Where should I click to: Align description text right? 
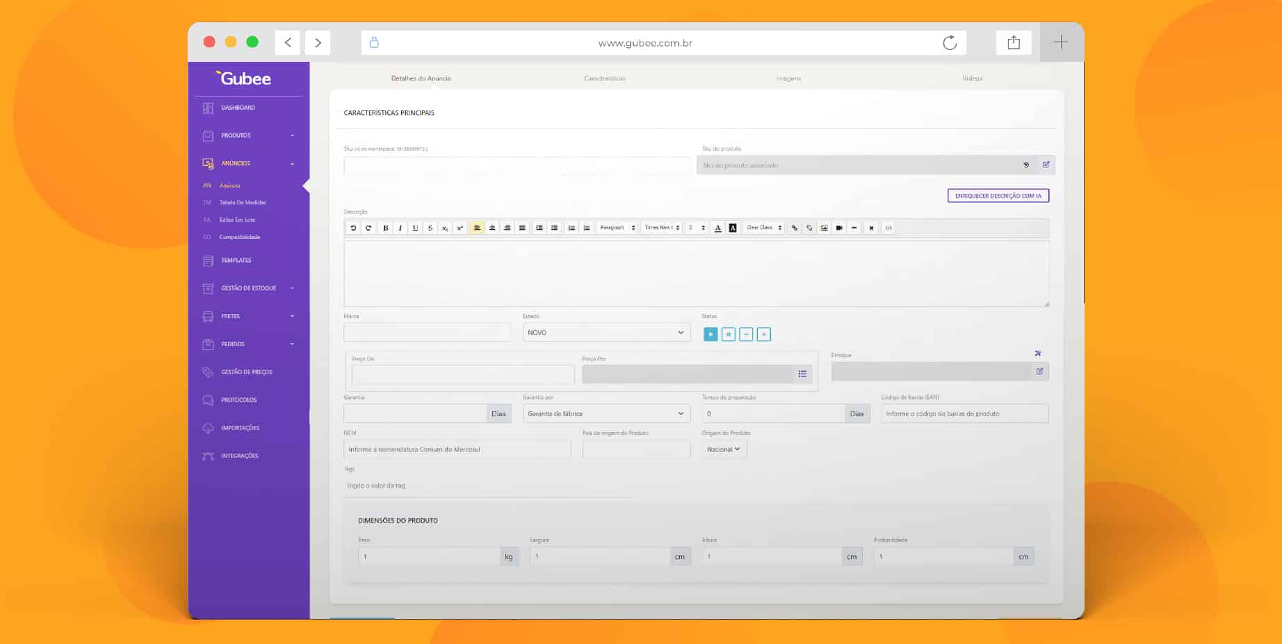click(x=507, y=228)
